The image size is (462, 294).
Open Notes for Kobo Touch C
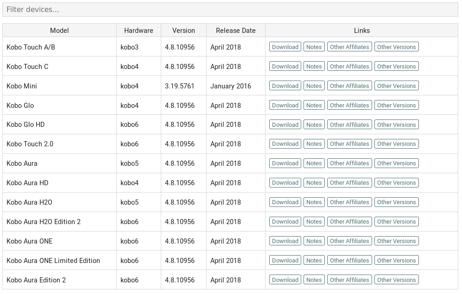[314, 66]
